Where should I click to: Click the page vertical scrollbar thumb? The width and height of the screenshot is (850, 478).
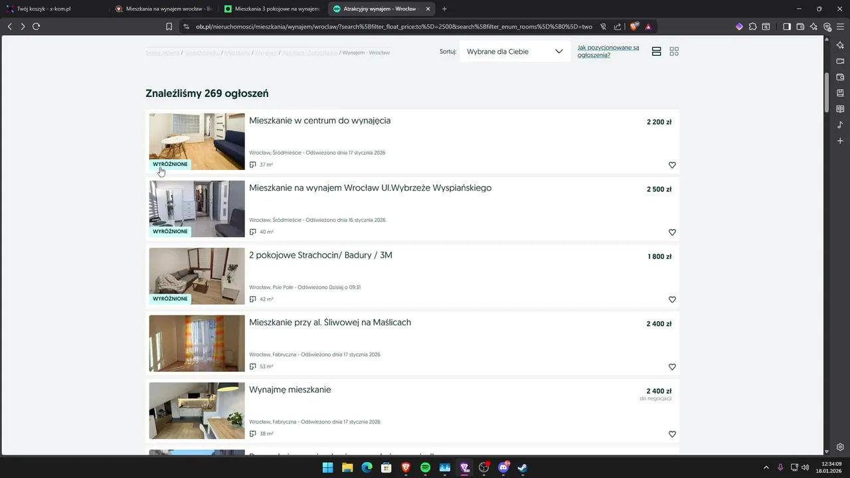[x=827, y=92]
